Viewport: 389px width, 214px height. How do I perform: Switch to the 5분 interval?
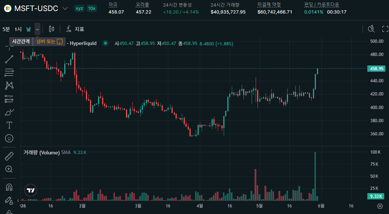pos(6,29)
